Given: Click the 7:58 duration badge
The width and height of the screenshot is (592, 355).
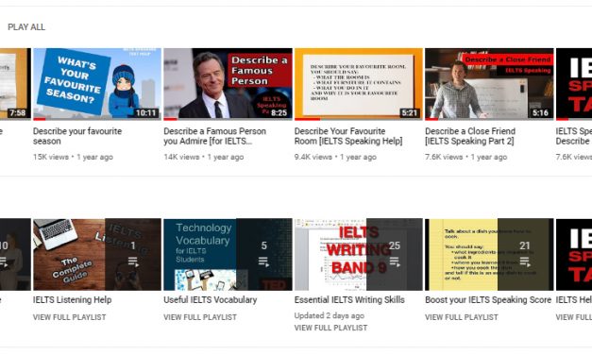Looking at the screenshot, I should tap(17, 113).
